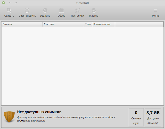This screenshot has width=165, height=129.
Task: Close the Timeshift window with the green button
Action: [x=3, y=3]
